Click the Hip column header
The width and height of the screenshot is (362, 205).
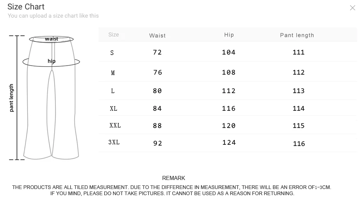coord(229,35)
